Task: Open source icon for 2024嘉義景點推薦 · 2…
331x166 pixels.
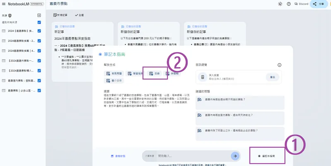Action: point(4,41)
